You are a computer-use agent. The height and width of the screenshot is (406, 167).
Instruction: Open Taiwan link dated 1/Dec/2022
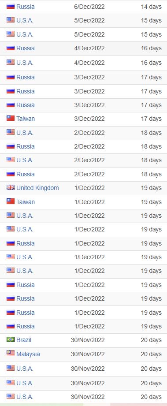point(26,202)
